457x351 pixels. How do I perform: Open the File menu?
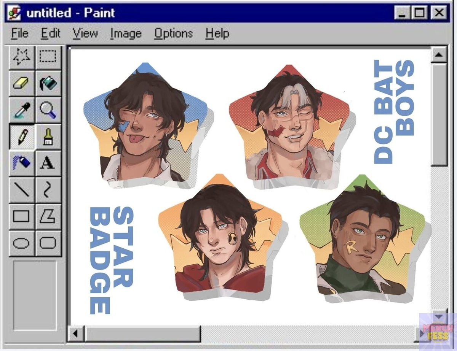coord(19,33)
